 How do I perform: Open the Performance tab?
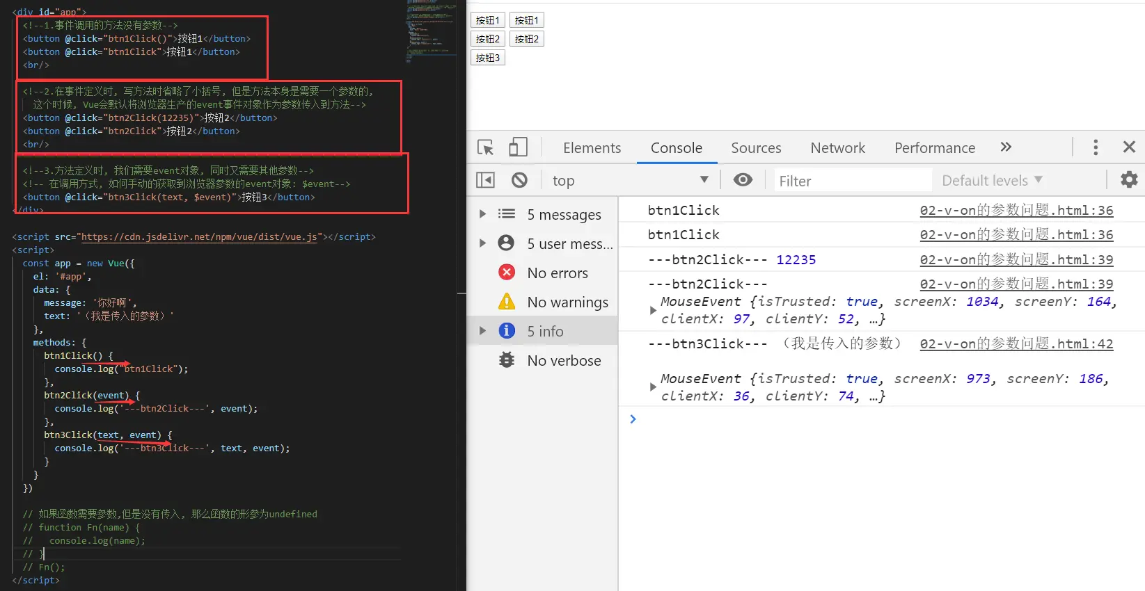[934, 148]
